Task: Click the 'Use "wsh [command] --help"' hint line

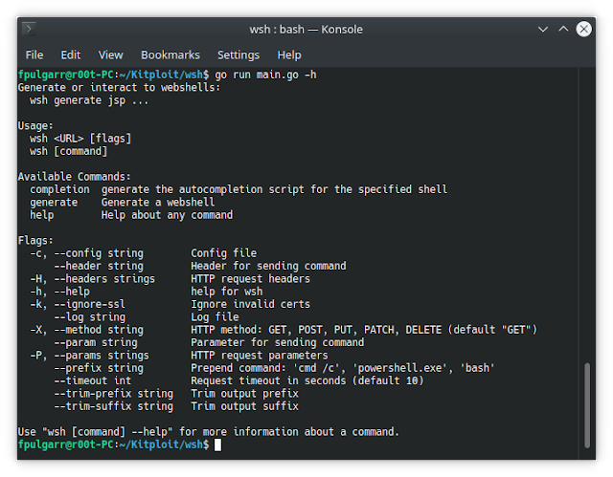Action: (x=208, y=432)
